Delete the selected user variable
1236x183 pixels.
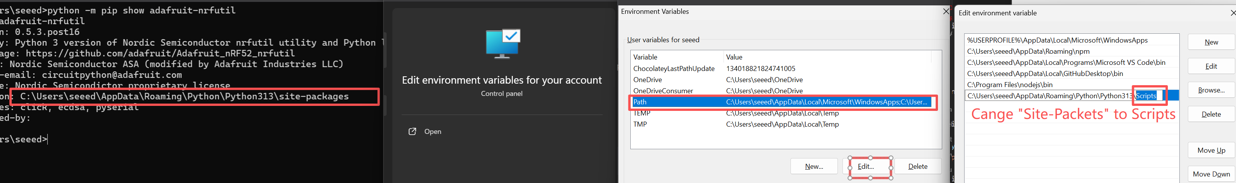pos(918,166)
